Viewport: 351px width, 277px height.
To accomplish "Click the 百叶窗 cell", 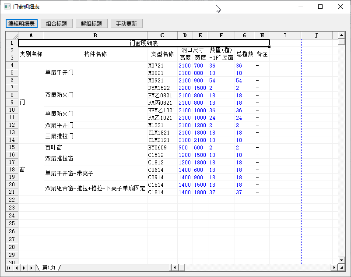I will (x=95, y=147).
